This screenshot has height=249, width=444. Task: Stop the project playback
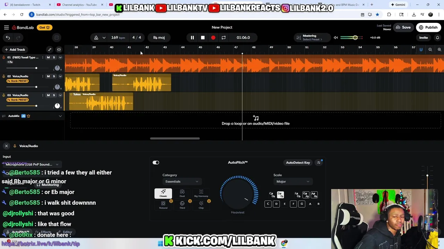click(203, 37)
